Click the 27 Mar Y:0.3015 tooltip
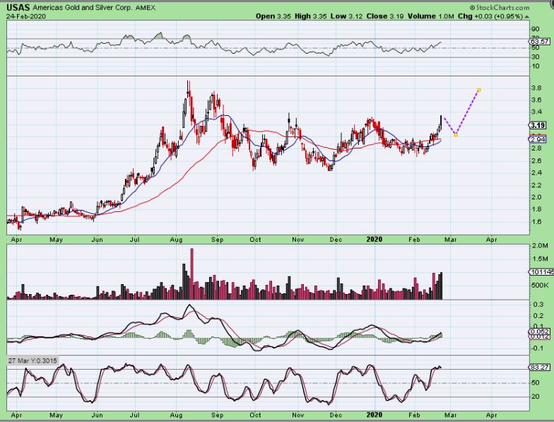Viewport: 554px width, 422px height. coord(33,361)
